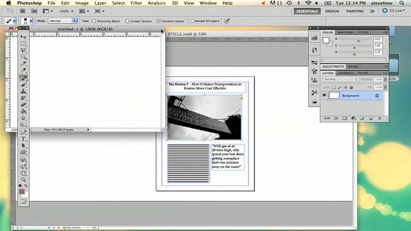Screen dimensions: 411x231
Task: Switch to the Swatches tab
Action: click(345, 32)
